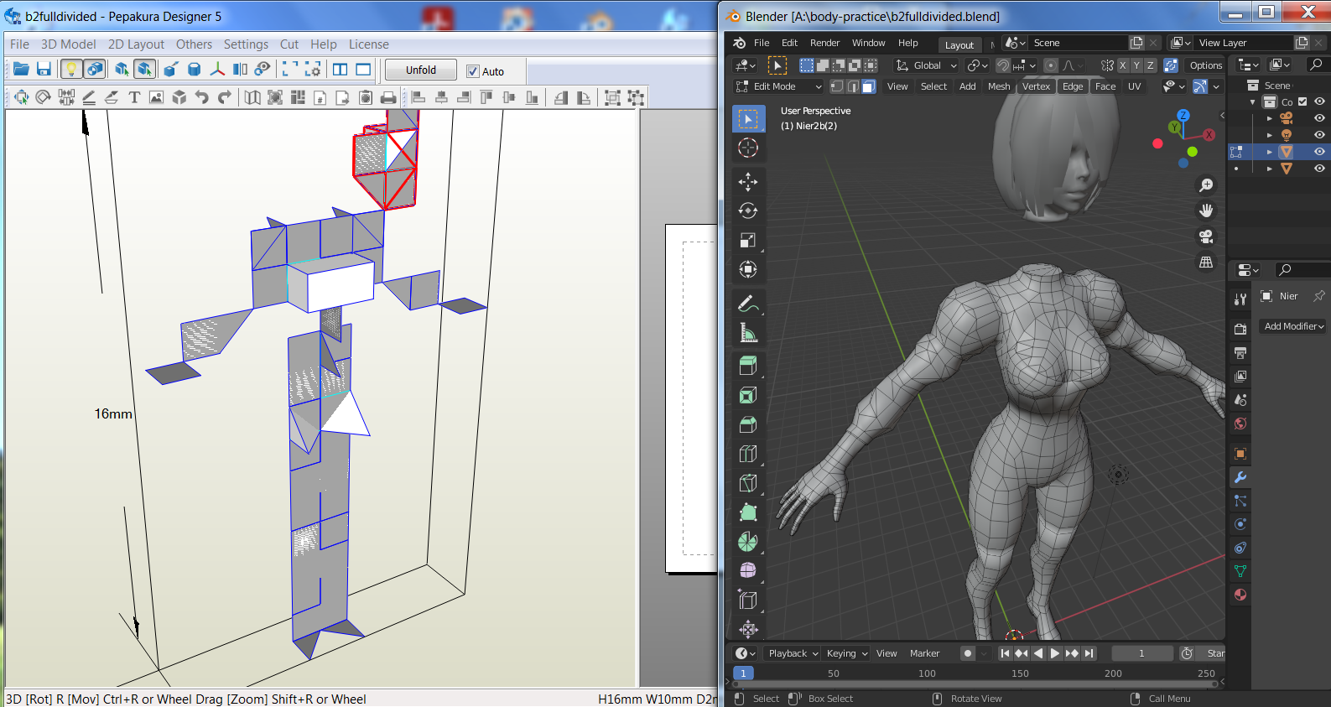
Task: Collapse the Collection tree in Blender outliner
Action: click(x=1253, y=101)
